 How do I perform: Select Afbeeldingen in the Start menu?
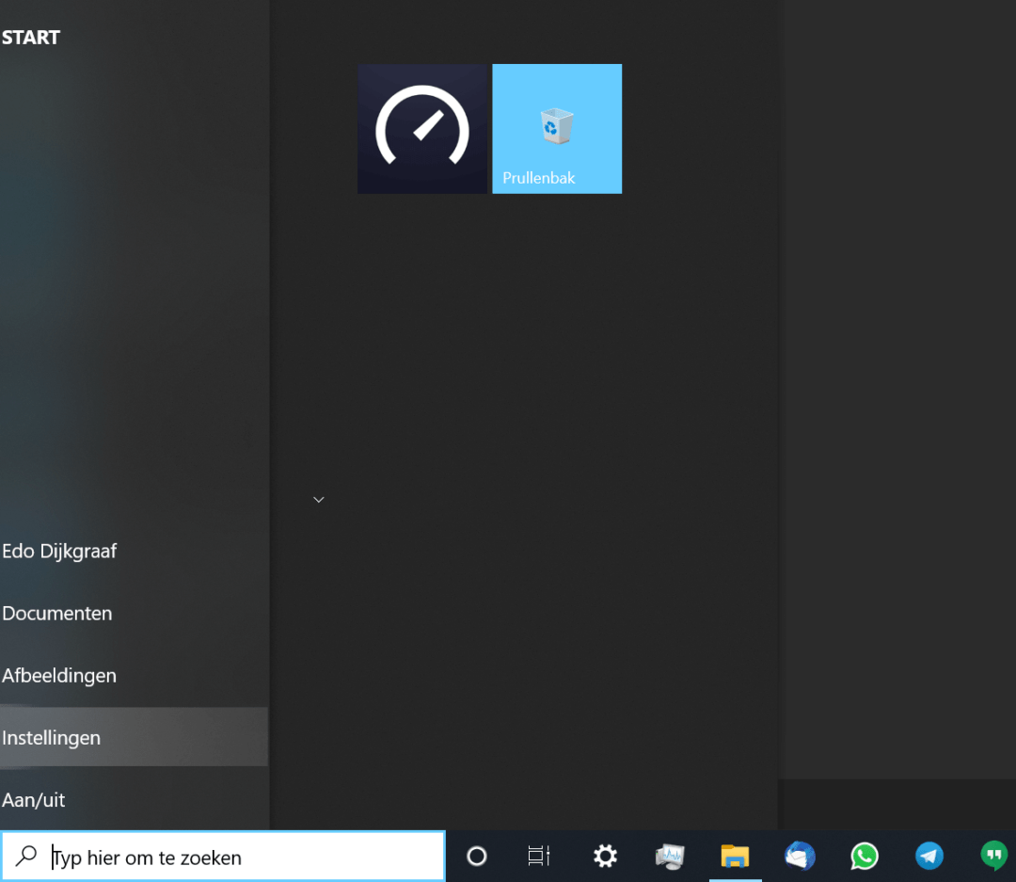pos(59,676)
